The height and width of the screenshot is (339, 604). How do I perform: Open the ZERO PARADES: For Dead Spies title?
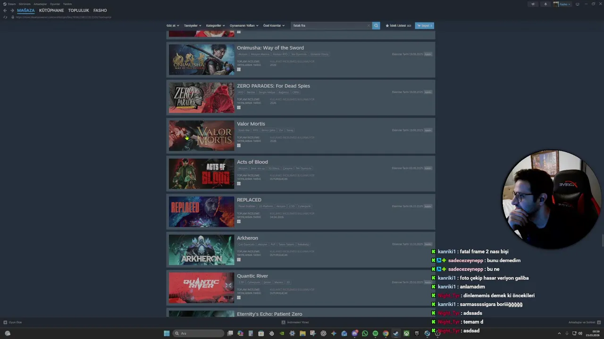coord(273,86)
